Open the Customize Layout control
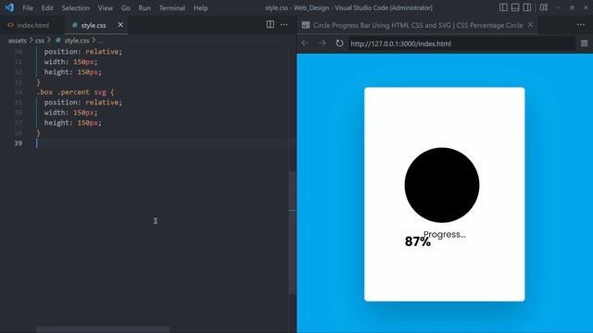 [544, 7]
